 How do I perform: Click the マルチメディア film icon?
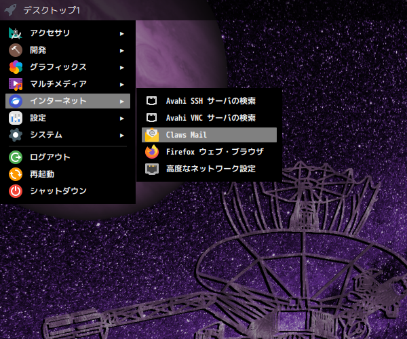16,84
